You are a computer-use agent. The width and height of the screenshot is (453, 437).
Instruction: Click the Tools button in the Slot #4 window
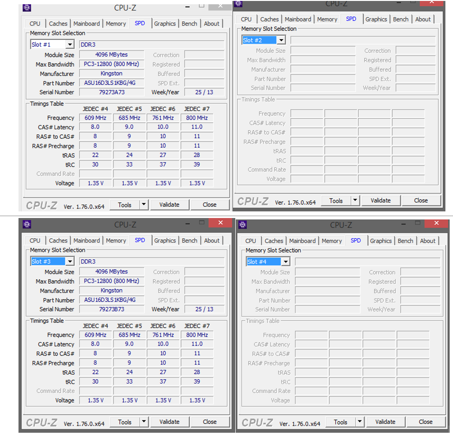pyautogui.click(x=341, y=422)
